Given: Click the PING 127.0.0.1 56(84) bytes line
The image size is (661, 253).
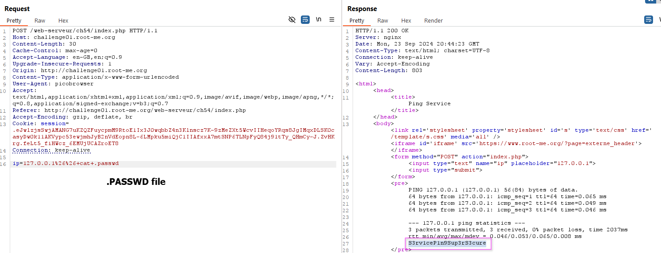Looking at the screenshot, I should [493, 190].
